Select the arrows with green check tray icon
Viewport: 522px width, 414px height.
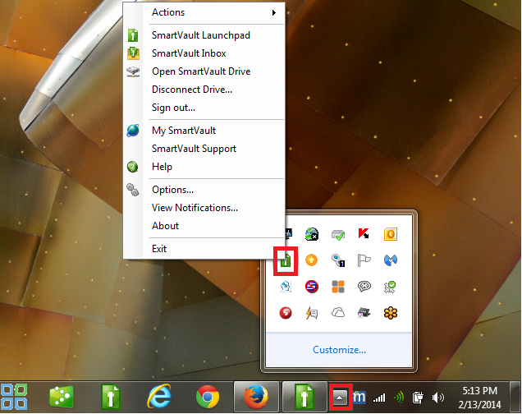(x=390, y=287)
